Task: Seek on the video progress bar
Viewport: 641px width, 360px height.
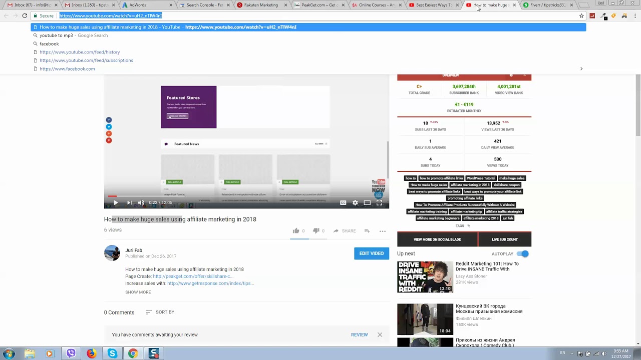Action: point(246,196)
